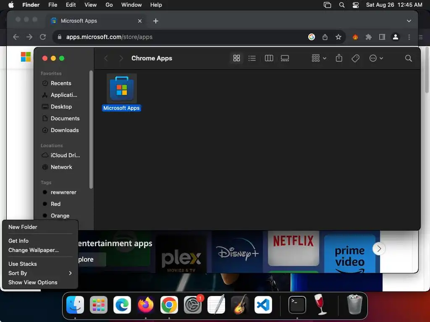Image resolution: width=430 pixels, height=322 pixels.
Task: Click the next carousel arrow
Action: (379, 249)
